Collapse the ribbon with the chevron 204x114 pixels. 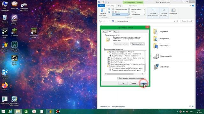click(x=190, y=6)
